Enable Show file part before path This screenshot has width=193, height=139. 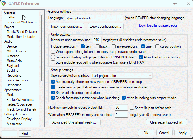pyautogui.click(x=132, y=108)
